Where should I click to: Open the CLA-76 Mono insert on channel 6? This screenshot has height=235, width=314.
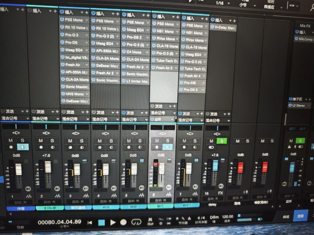point(165,46)
